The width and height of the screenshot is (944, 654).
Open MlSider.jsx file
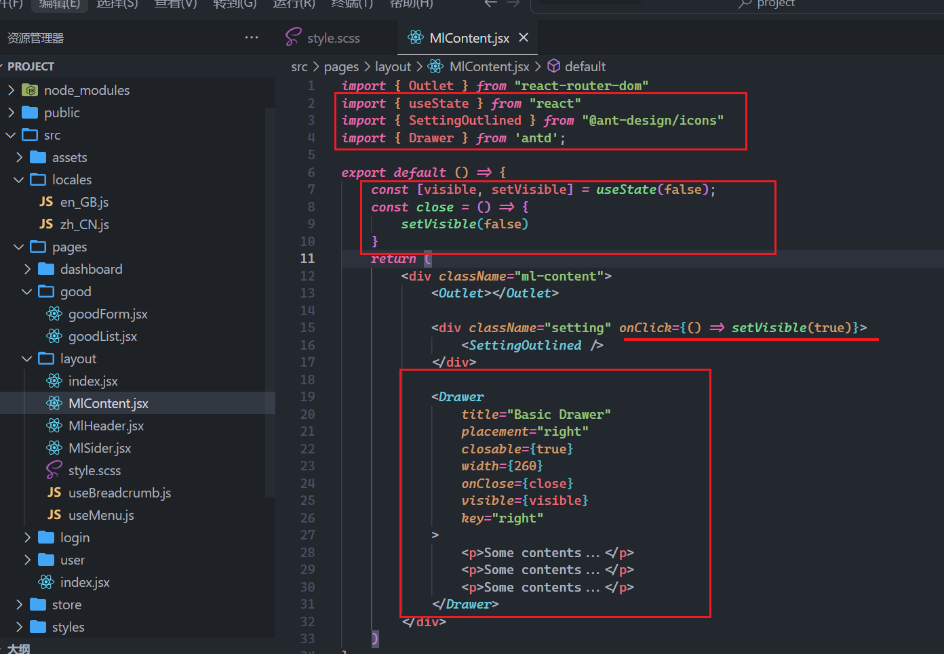click(100, 448)
